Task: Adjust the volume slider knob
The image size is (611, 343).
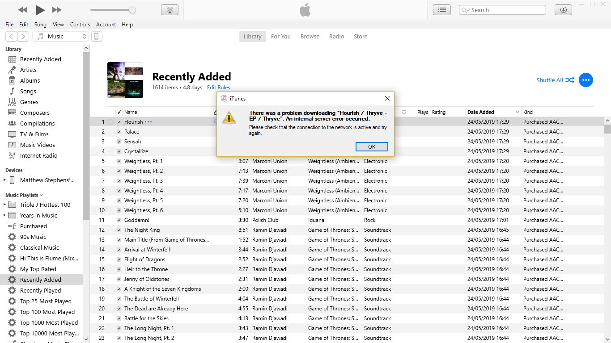Action: click(132, 10)
